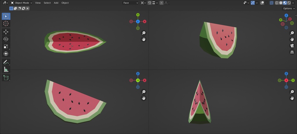Click pan hand in side-view wedge viewport

[x=292, y=98]
